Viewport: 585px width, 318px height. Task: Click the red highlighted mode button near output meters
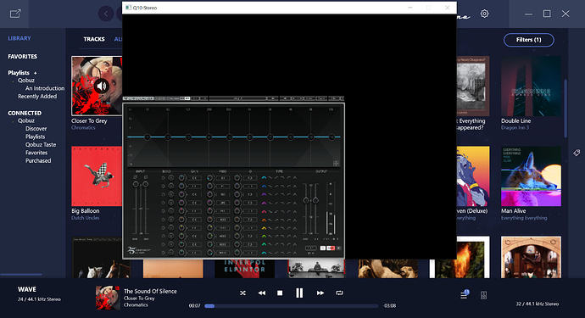[331, 248]
